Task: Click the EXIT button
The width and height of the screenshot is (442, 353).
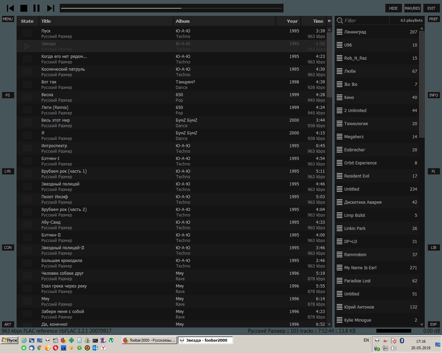Action: 431,8
